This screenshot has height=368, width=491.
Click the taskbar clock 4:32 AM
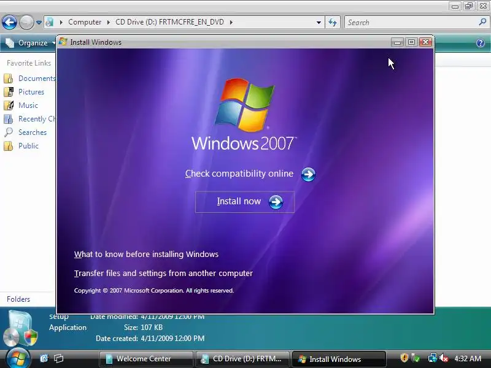[x=468, y=358]
